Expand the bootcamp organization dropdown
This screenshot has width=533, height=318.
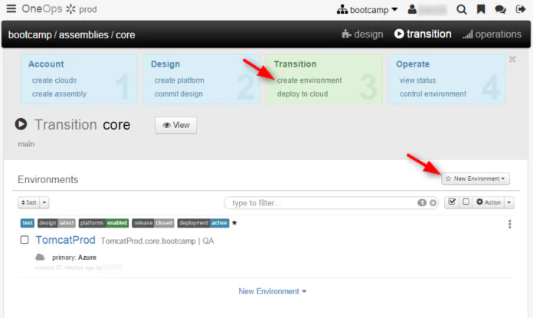(367, 9)
